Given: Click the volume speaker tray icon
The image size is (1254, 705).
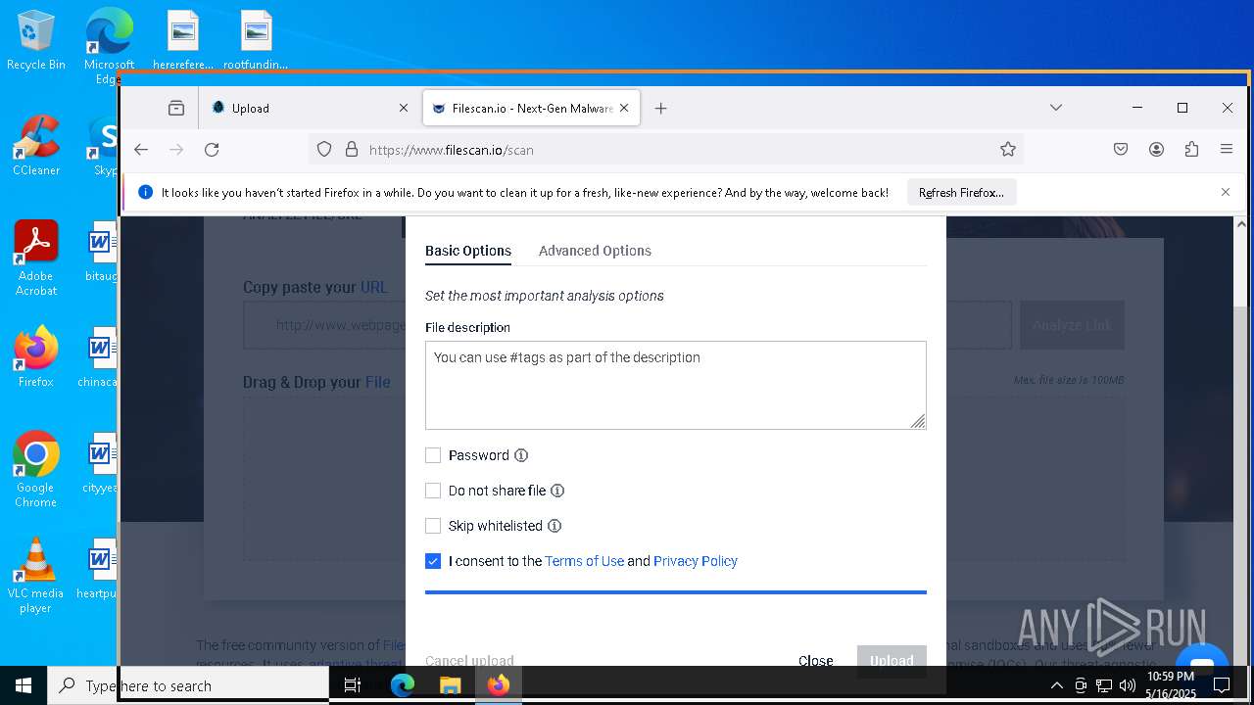Looking at the screenshot, I should (1128, 685).
